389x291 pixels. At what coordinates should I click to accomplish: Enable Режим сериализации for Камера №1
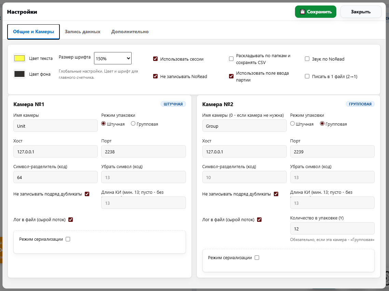tap(68, 239)
